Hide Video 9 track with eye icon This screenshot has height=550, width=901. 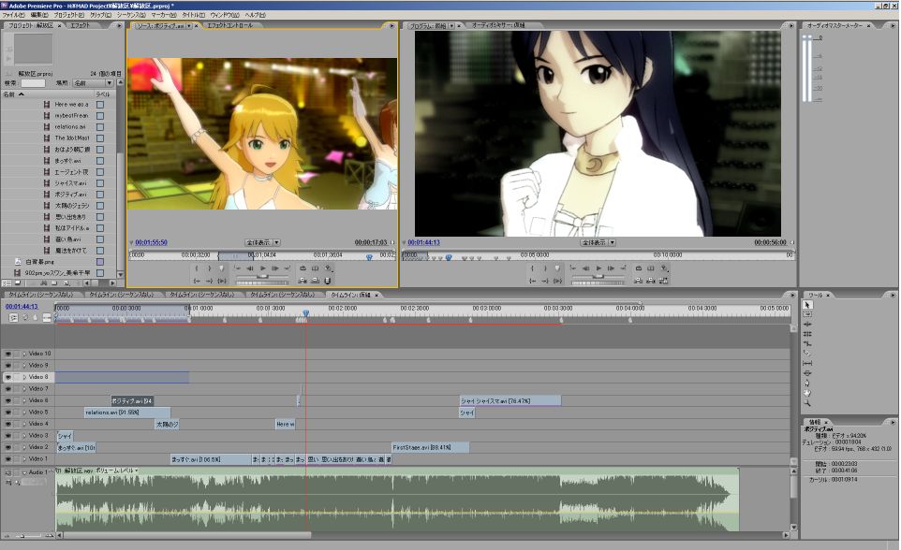[8, 365]
